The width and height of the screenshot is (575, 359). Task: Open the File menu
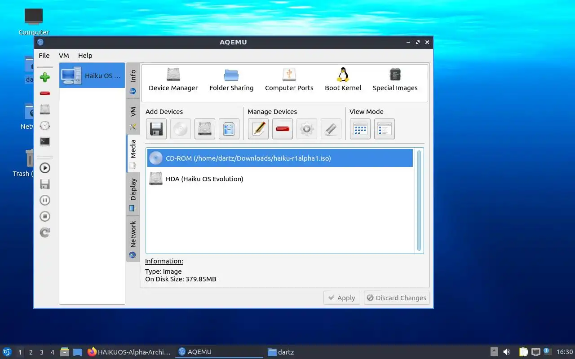coord(44,56)
